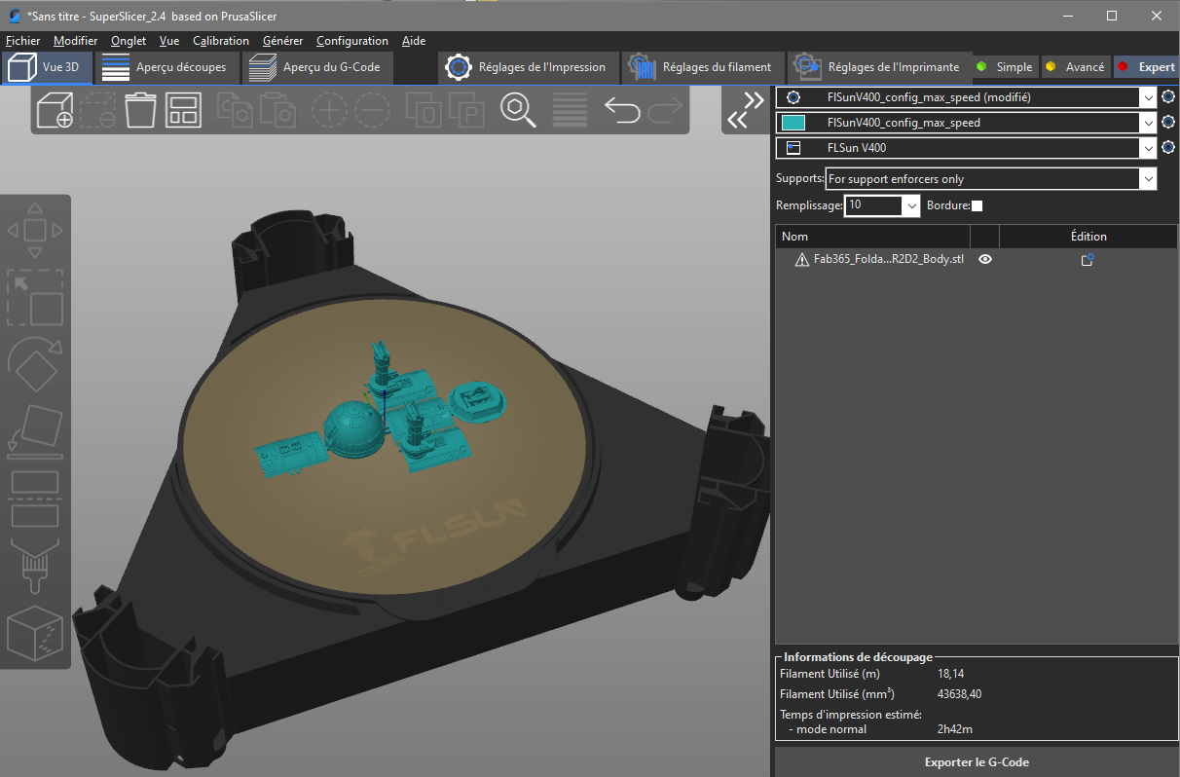Switch to the Aperçu découpes tab
Image resolution: width=1180 pixels, height=777 pixels.
pos(166,67)
